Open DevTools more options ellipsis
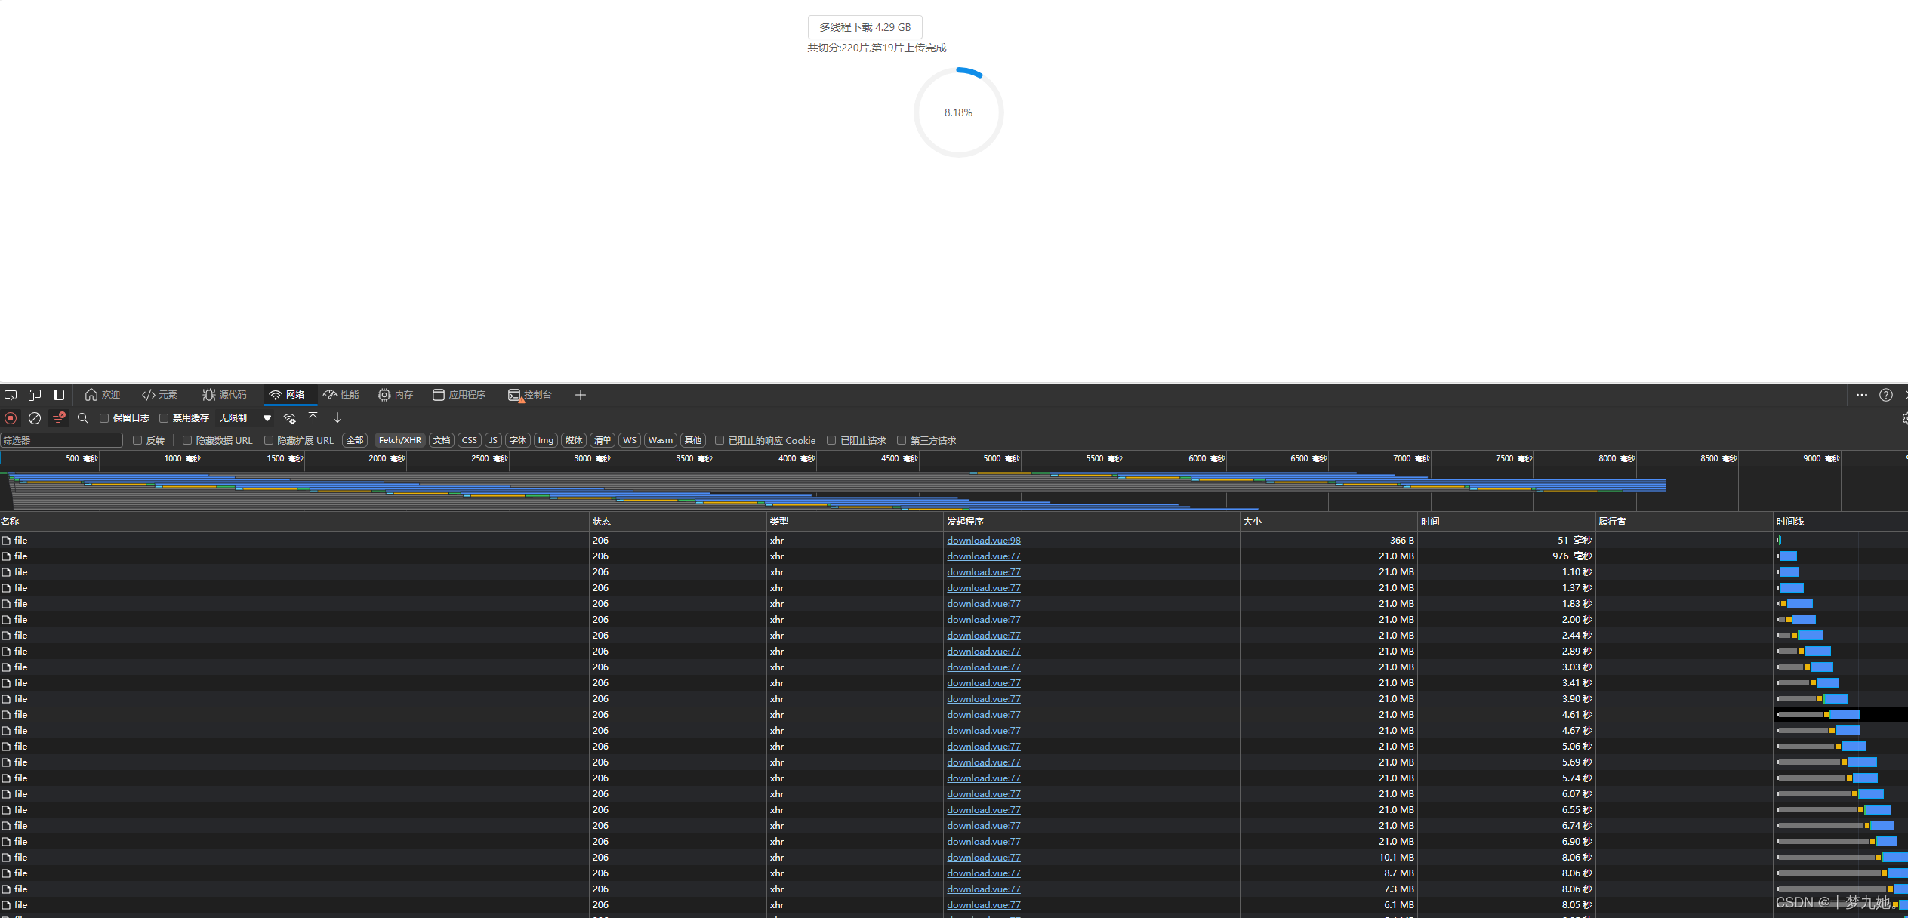Image resolution: width=1908 pixels, height=918 pixels. [x=1862, y=395]
